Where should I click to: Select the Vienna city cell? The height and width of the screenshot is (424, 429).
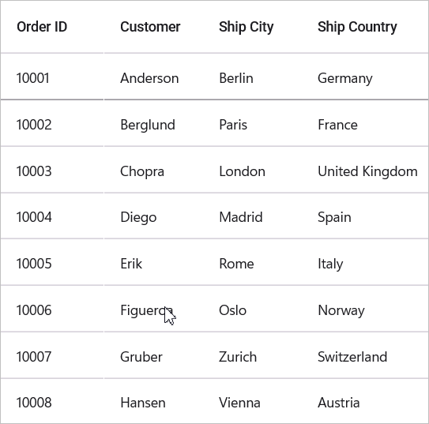click(252, 401)
